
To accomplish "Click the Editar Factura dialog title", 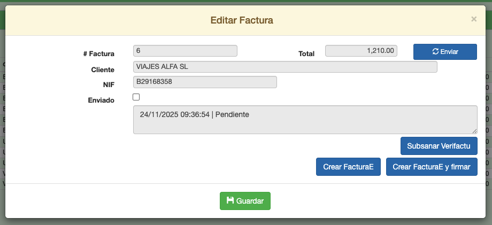I will coord(242,20).
